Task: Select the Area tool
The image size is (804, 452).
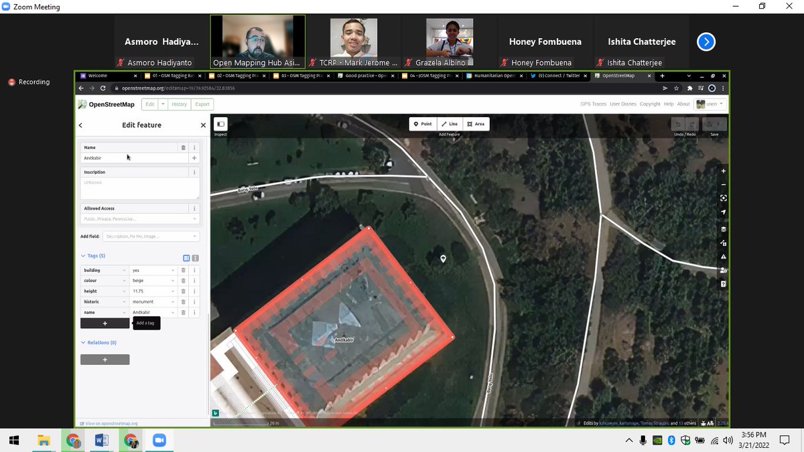Action: coord(476,123)
